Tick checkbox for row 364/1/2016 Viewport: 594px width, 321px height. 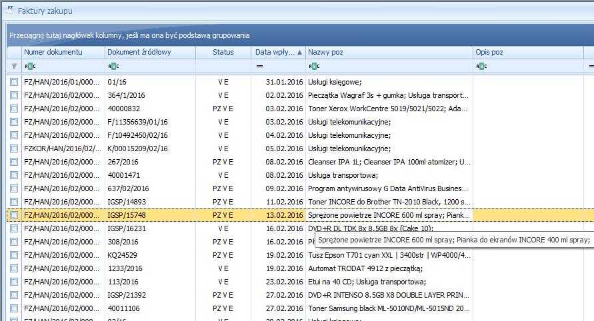coord(14,95)
